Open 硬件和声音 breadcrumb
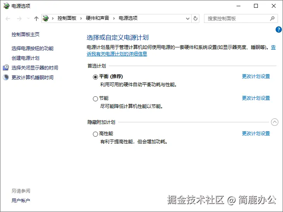Screen dimensions: 283x212 click(98, 18)
